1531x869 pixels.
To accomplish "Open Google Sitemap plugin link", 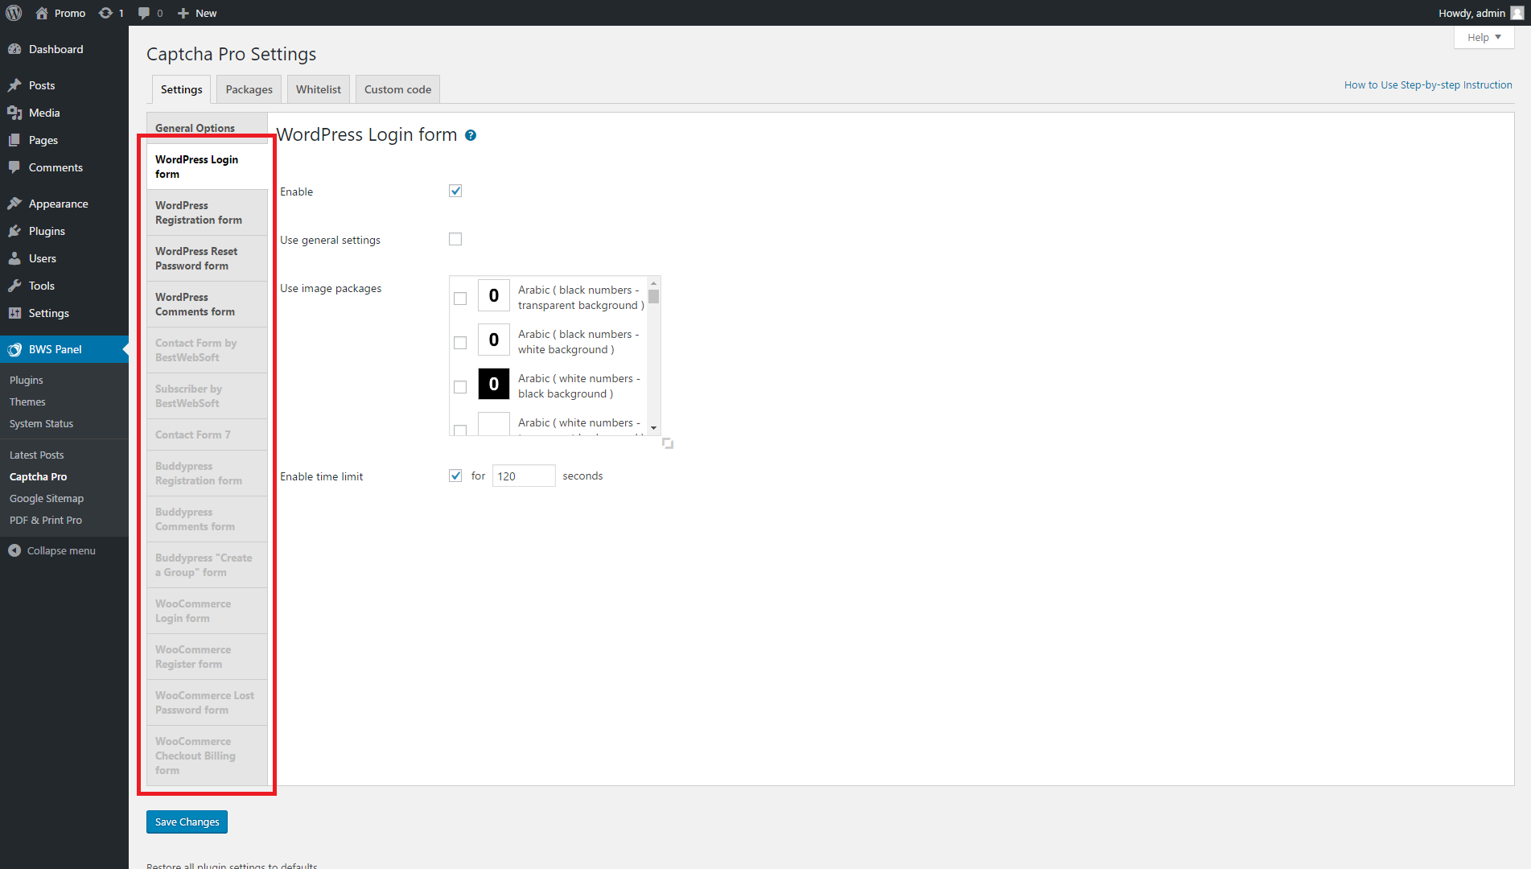I will click(x=47, y=498).
